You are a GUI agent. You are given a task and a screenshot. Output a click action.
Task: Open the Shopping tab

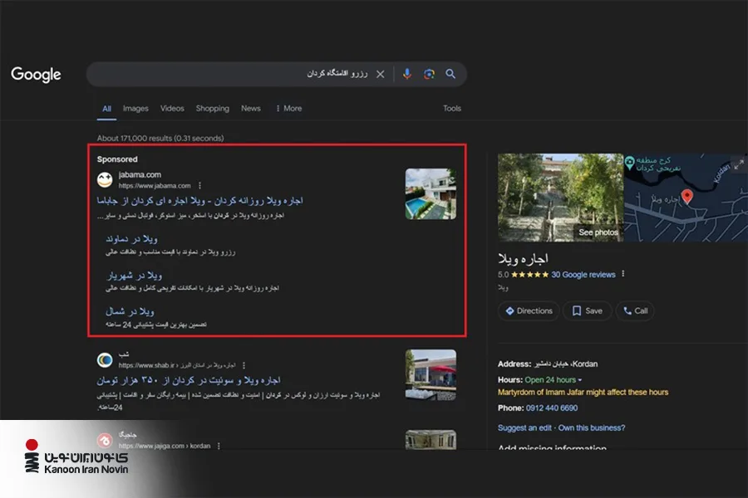(212, 109)
